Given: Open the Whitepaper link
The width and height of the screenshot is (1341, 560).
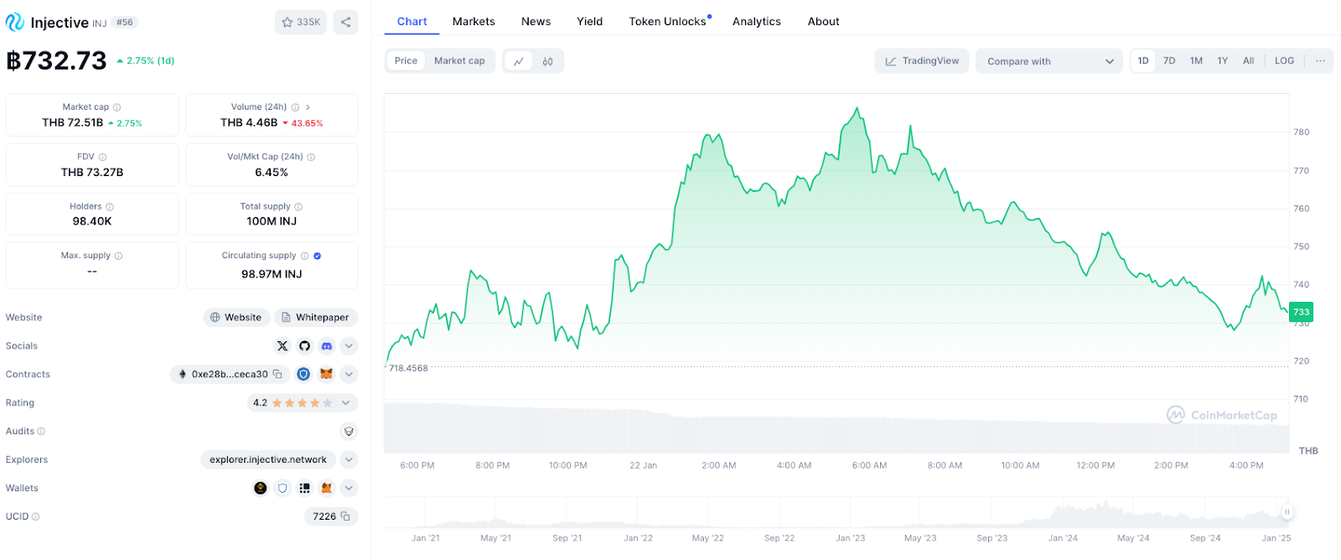Looking at the screenshot, I should [x=316, y=317].
